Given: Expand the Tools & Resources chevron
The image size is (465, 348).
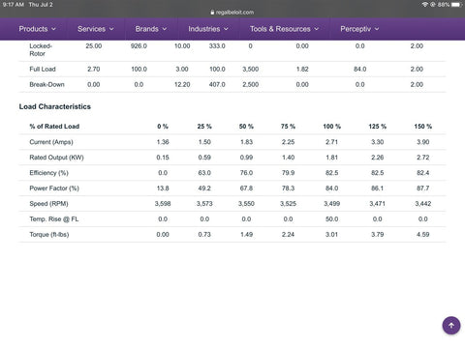Looking at the screenshot, I should tap(317, 29).
